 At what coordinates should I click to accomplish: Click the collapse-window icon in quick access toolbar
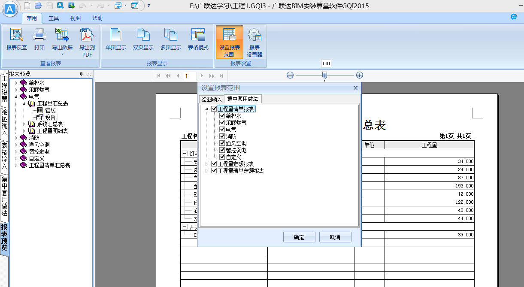135,6
